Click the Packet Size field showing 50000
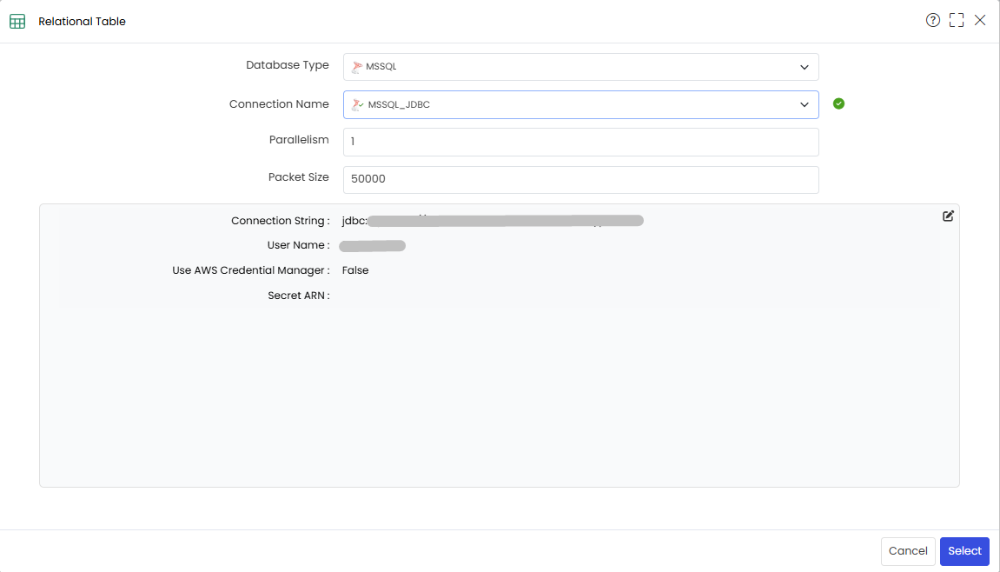 click(581, 180)
